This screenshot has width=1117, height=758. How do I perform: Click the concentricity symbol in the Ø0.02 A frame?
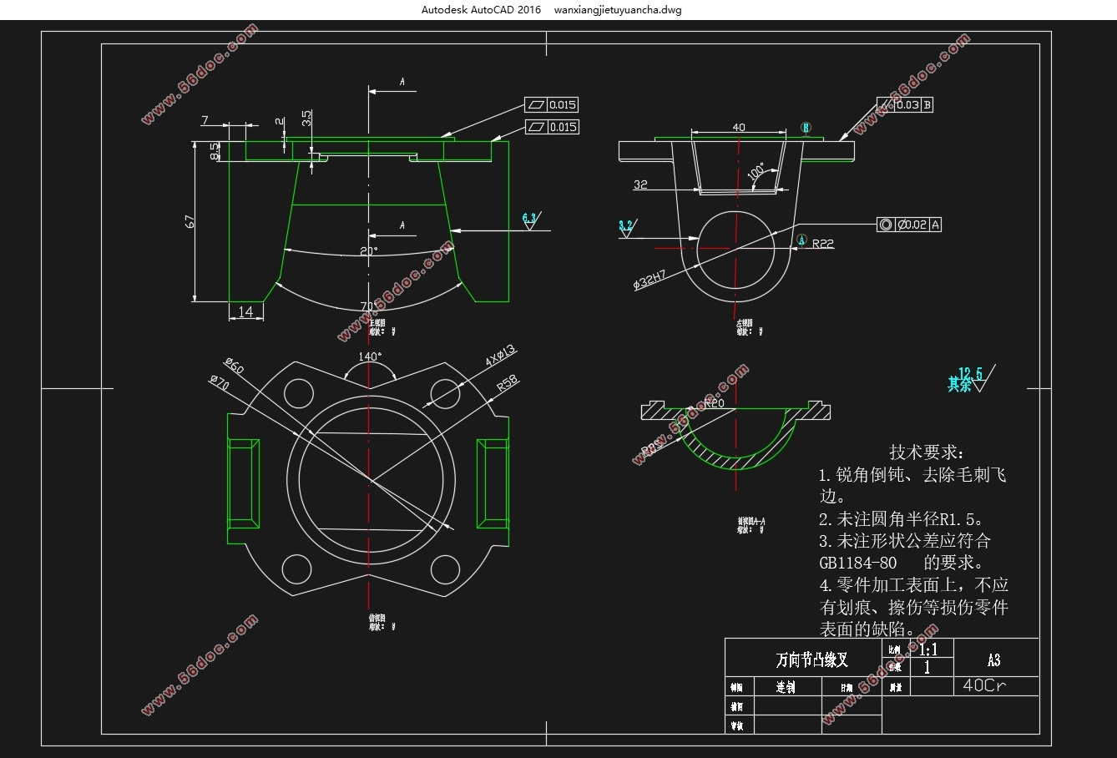[x=886, y=225]
